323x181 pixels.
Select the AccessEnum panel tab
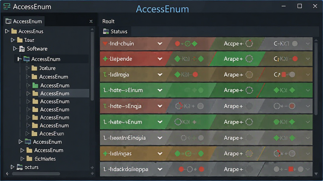point(24,21)
